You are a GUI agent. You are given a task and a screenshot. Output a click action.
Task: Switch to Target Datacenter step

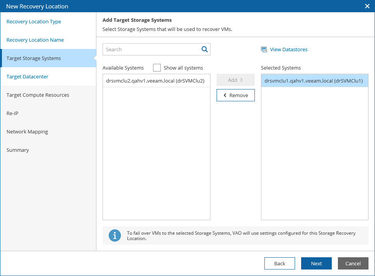tap(28, 77)
